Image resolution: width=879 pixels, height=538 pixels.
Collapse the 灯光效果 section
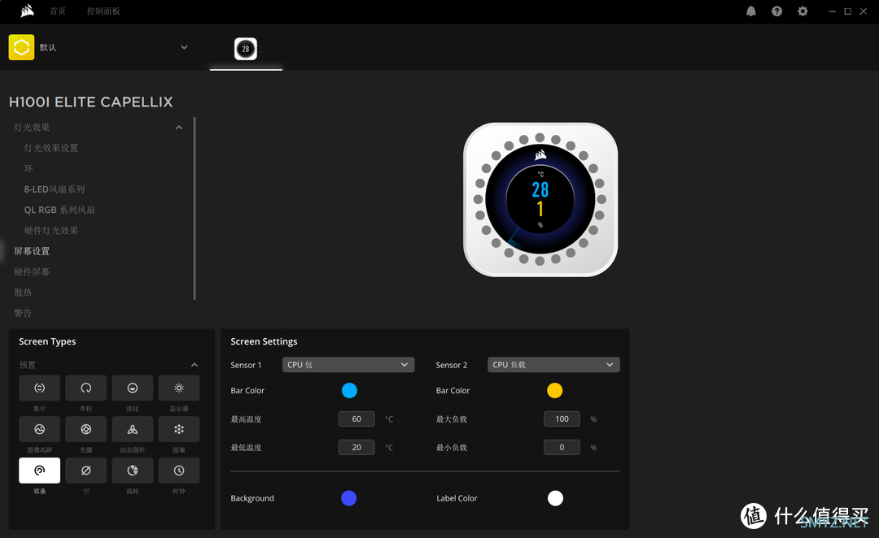click(179, 128)
